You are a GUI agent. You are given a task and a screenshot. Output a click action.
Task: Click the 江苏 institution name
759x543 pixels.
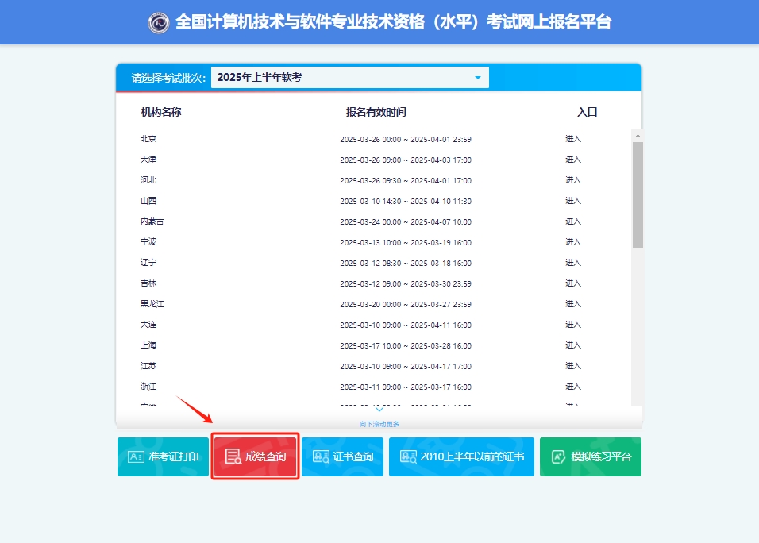[148, 366]
